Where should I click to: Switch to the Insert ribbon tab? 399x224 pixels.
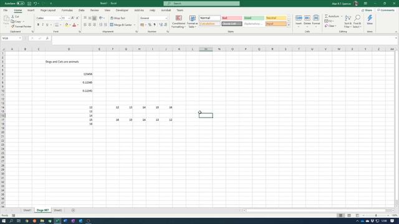(31, 10)
